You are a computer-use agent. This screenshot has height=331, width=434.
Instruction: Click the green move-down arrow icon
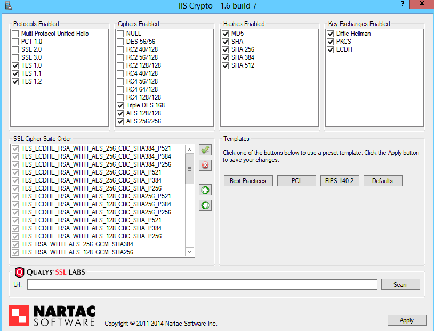click(x=205, y=205)
